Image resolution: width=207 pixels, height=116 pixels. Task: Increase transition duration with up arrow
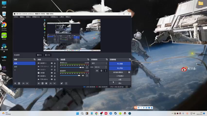pyautogui.click(x=106, y=67)
